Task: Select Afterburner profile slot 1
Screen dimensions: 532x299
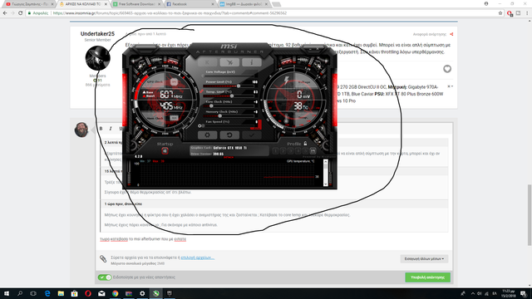Action: 275,151
